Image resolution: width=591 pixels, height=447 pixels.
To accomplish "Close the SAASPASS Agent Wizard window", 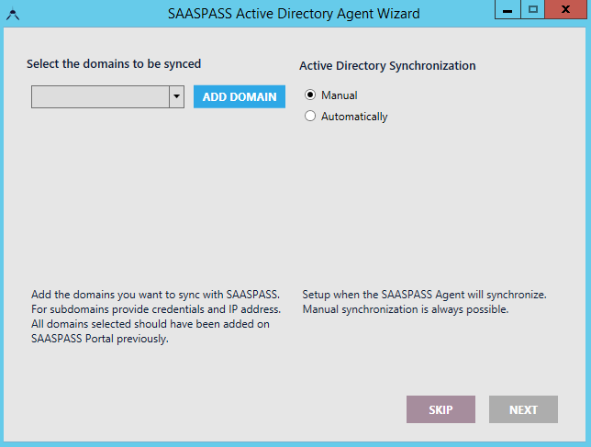I will click(x=567, y=10).
